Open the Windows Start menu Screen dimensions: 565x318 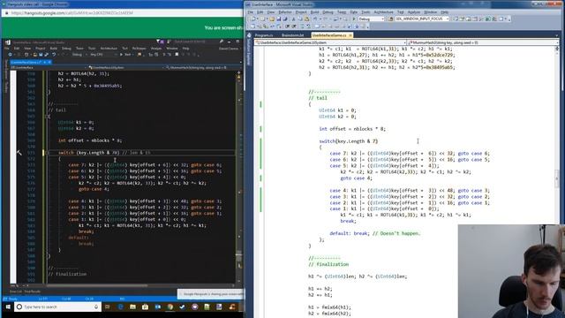click(x=8, y=307)
